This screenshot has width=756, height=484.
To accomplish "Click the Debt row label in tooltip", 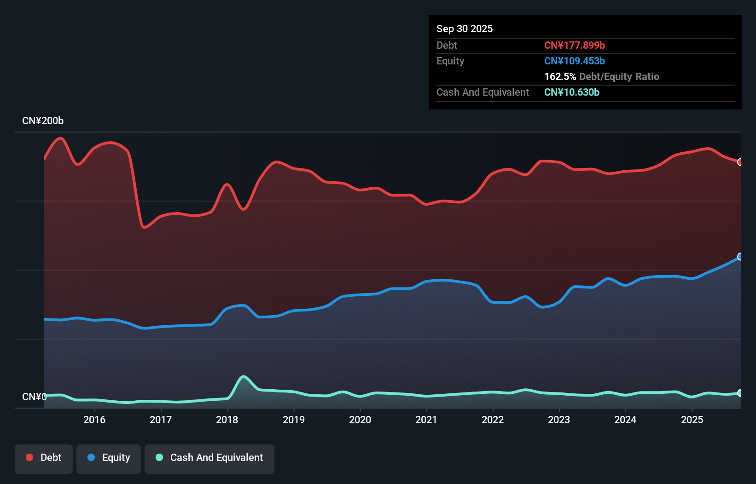I will coord(447,45).
